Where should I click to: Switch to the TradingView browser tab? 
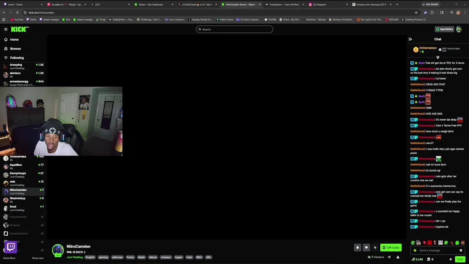(x=284, y=4)
